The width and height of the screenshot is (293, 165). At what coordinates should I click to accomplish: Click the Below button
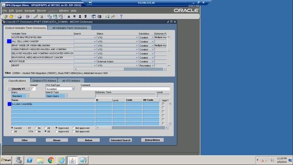pyautogui.click(x=88, y=140)
